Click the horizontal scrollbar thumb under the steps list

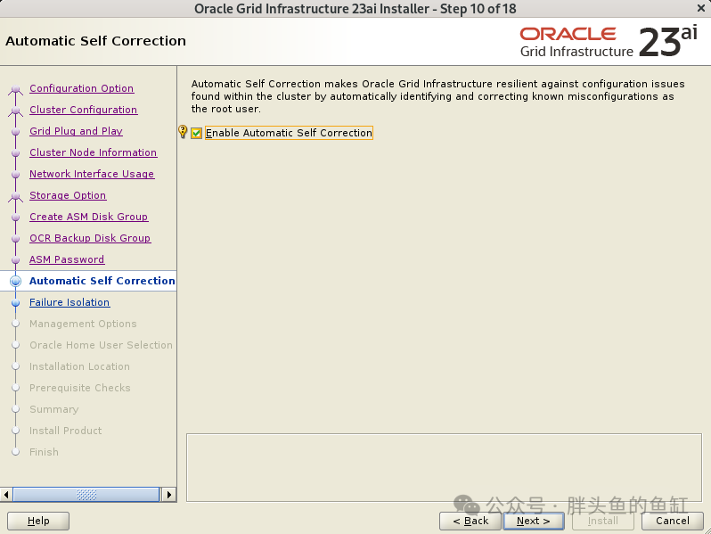[x=86, y=494]
